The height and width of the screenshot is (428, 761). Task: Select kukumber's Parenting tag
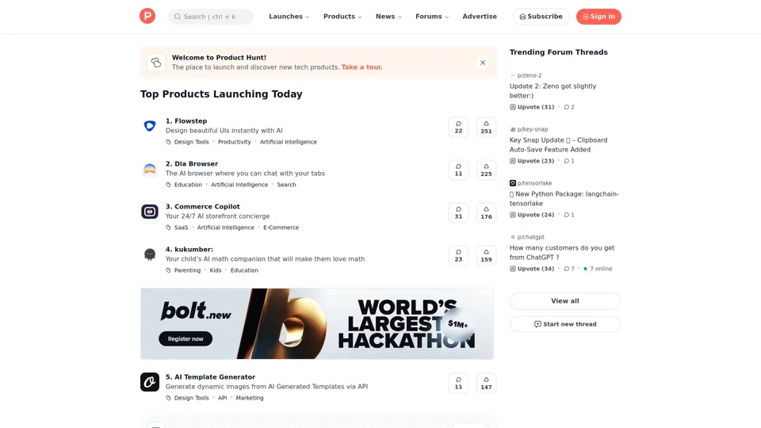(187, 270)
